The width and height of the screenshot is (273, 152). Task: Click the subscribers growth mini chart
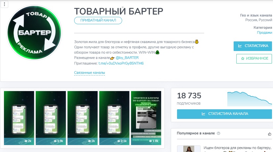click(250, 99)
